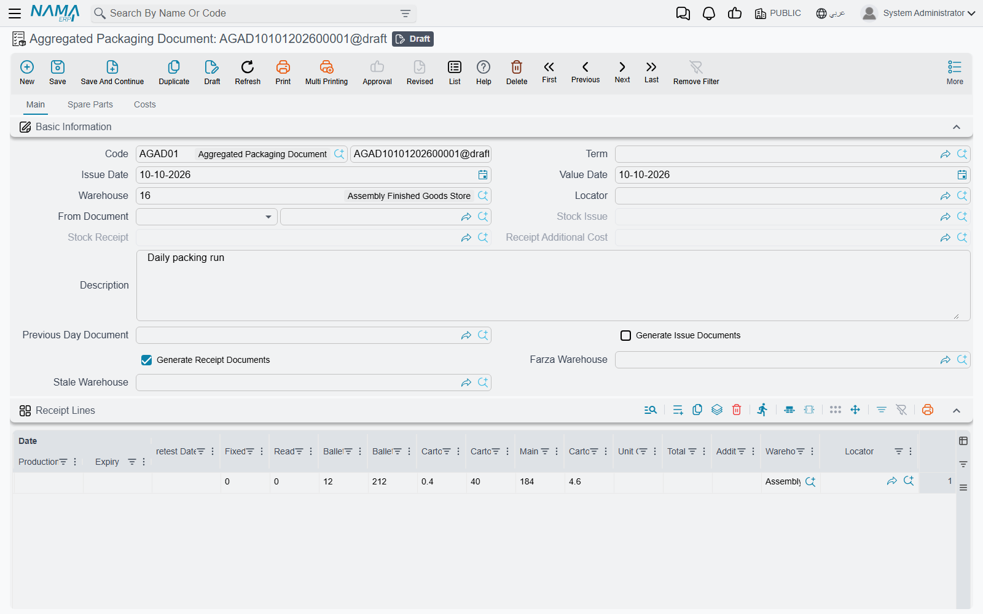The height and width of the screenshot is (614, 983).
Task: Collapse the Receipt Lines section
Action: tap(957, 410)
